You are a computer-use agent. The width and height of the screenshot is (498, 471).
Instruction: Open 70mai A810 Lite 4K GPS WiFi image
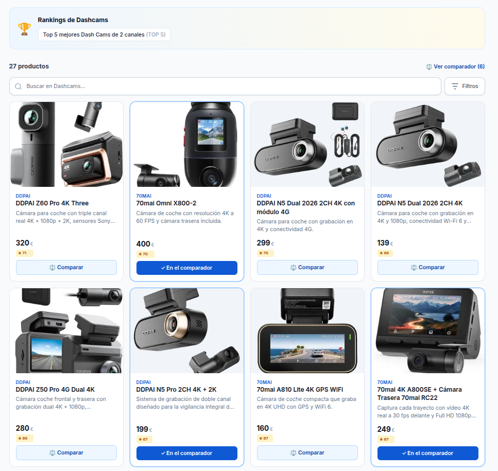pos(307,330)
